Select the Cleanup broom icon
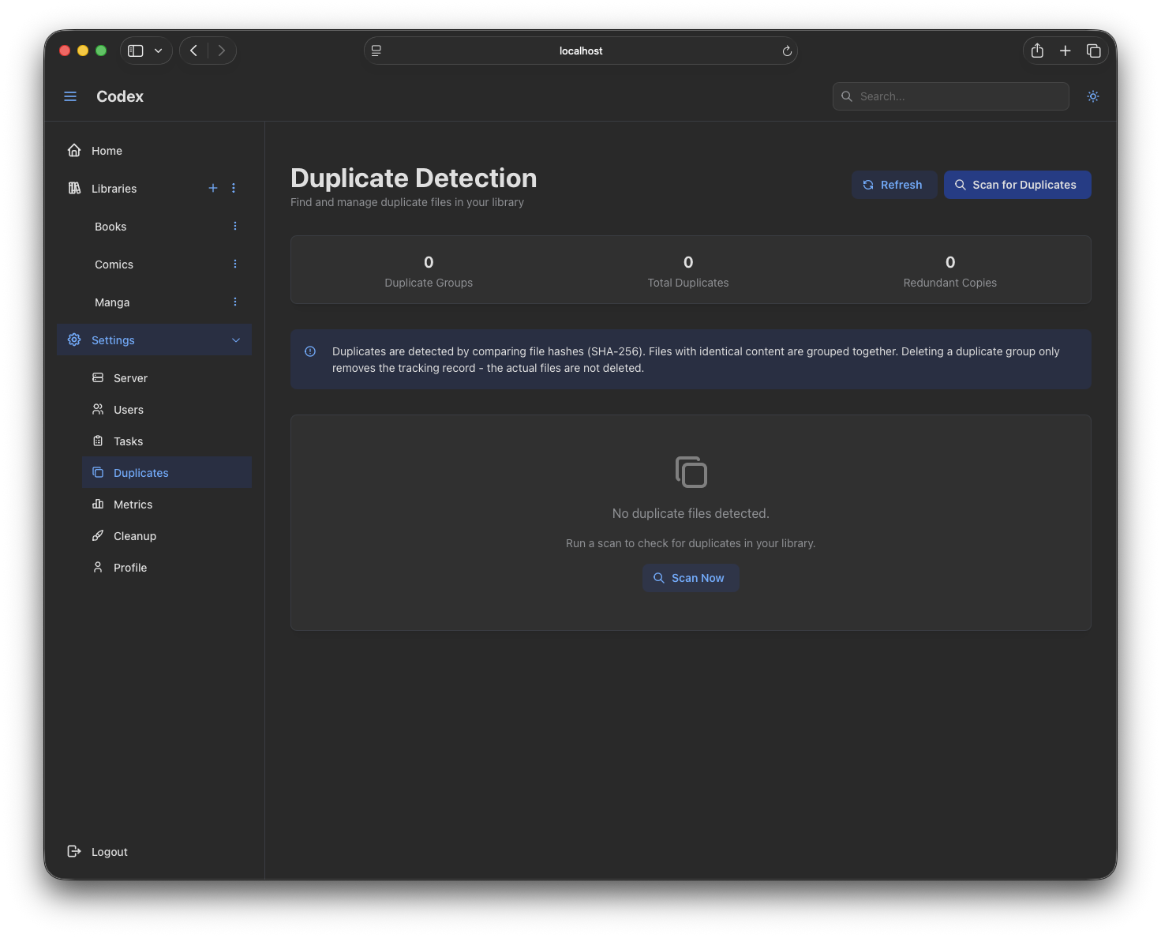Image resolution: width=1161 pixels, height=938 pixels. click(98, 535)
